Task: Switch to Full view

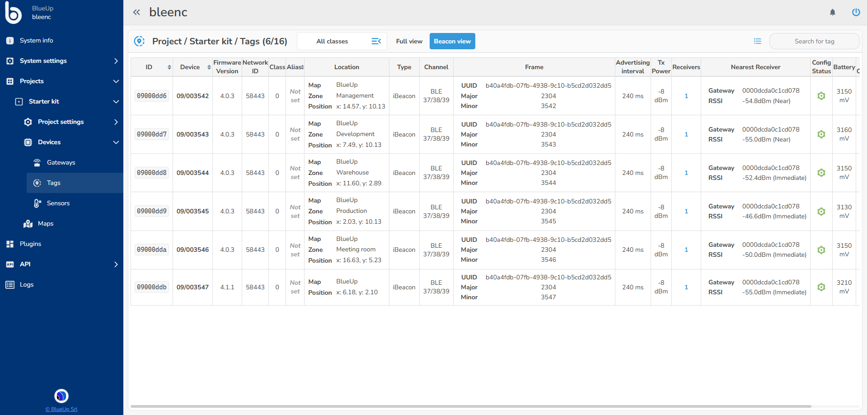Action: 409,41
